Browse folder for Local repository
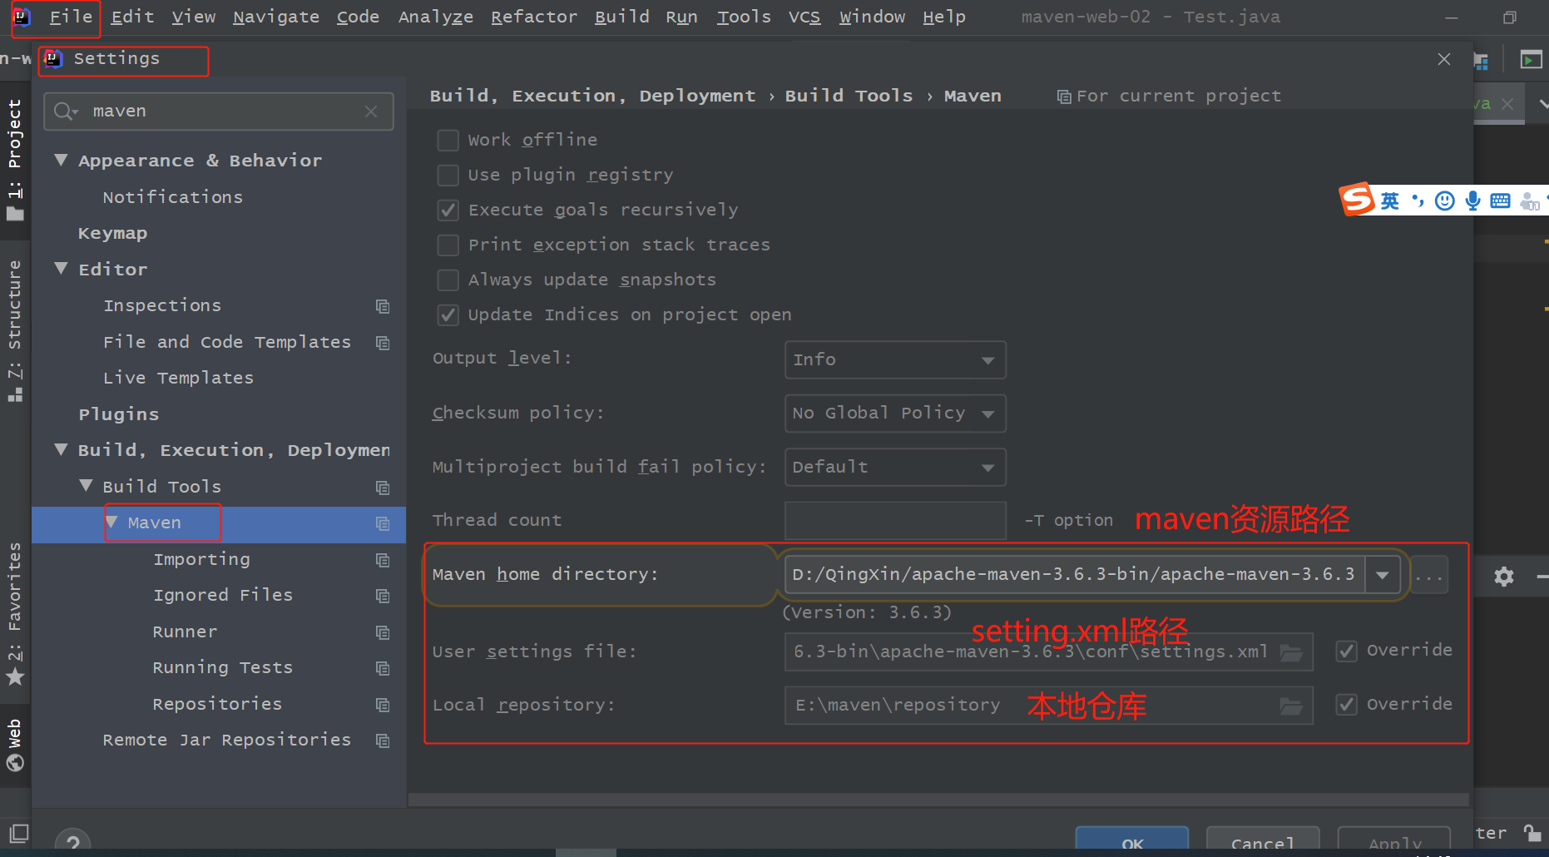The image size is (1549, 857). coord(1291,706)
